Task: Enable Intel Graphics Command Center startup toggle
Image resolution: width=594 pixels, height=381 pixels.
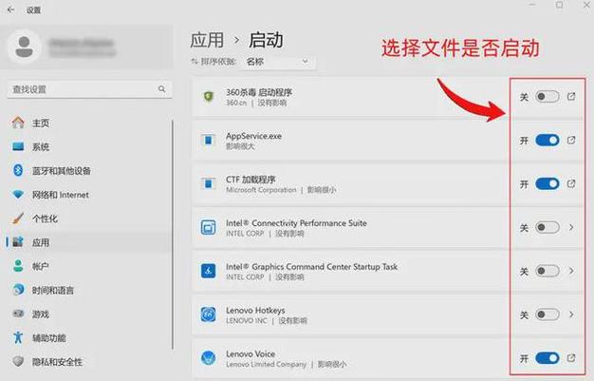Action: pos(548,271)
